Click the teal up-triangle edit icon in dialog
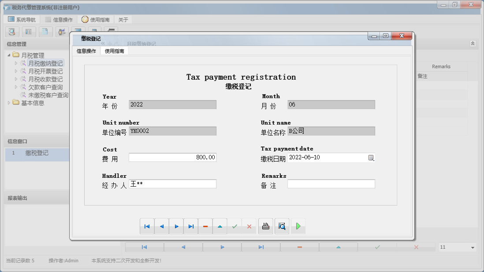Screen dimensions: 484x272 click(x=220, y=226)
